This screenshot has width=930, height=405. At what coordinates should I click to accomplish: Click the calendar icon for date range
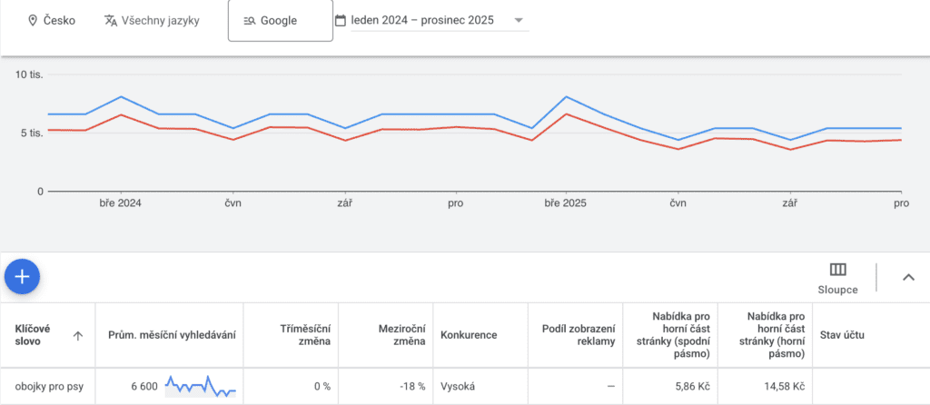pos(341,20)
